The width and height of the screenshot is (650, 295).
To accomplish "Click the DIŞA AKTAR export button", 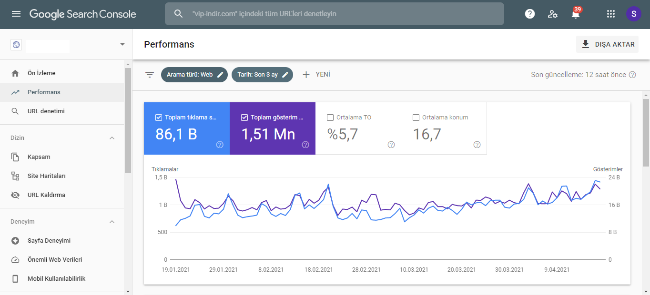I will 607,44.
